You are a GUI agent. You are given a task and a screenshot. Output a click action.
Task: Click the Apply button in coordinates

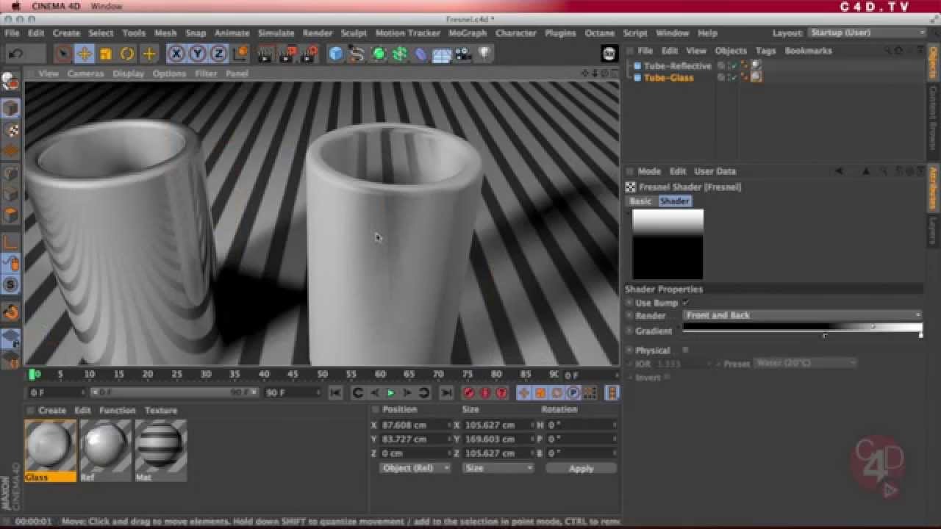(581, 468)
